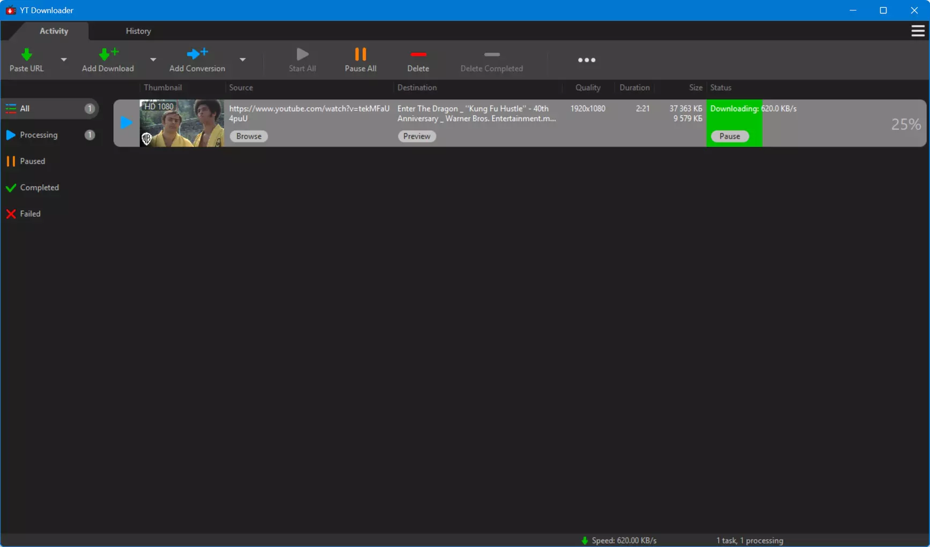This screenshot has height=547, width=930.
Task: Click the 37 363 KB size value
Action: click(685, 109)
